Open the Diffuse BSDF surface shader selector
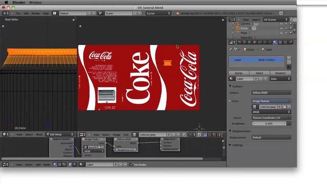Screen dimensions: 327x184 pos(271,93)
